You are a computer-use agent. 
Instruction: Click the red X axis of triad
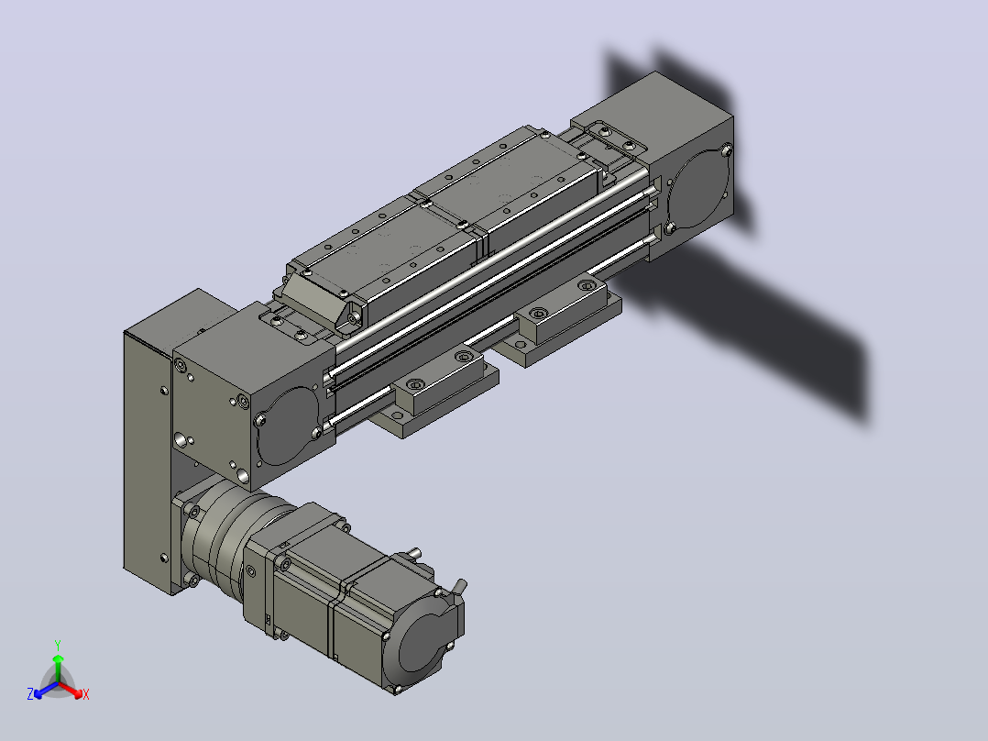pyautogui.click(x=73, y=691)
